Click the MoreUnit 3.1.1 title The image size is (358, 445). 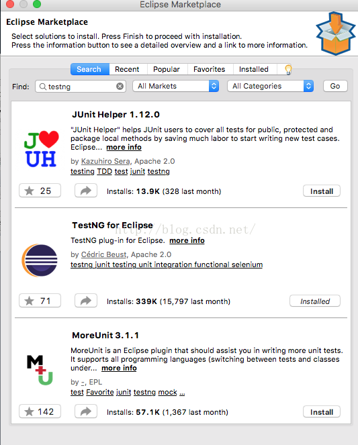105,335
